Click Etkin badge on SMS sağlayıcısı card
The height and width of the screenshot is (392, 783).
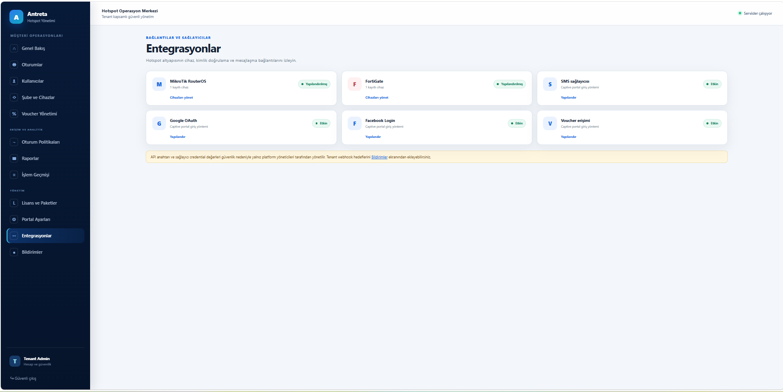pos(712,84)
